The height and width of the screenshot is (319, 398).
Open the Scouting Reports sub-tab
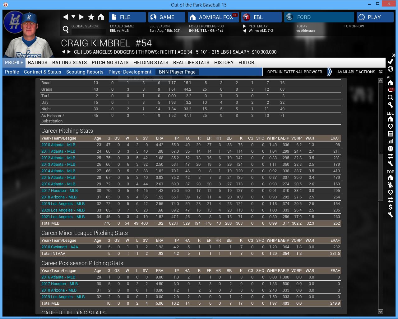(85, 72)
